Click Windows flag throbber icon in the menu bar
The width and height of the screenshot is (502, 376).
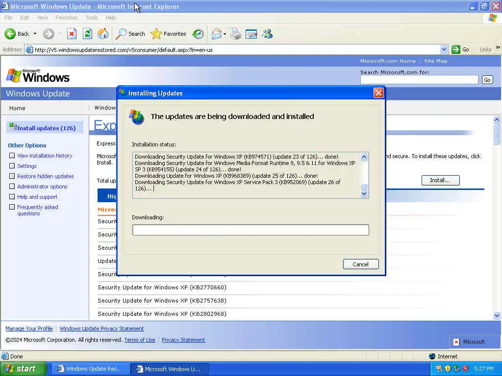(493, 18)
